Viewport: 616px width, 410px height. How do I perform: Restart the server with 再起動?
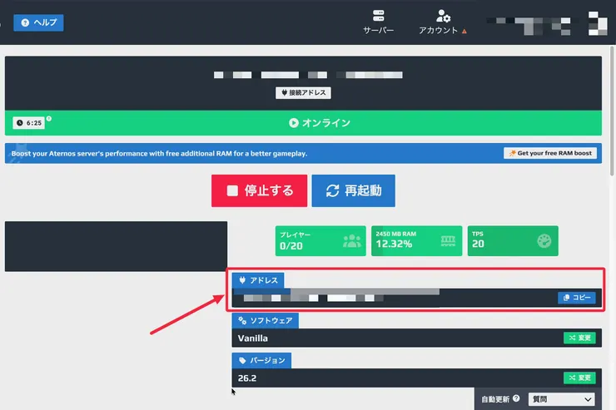[354, 190]
